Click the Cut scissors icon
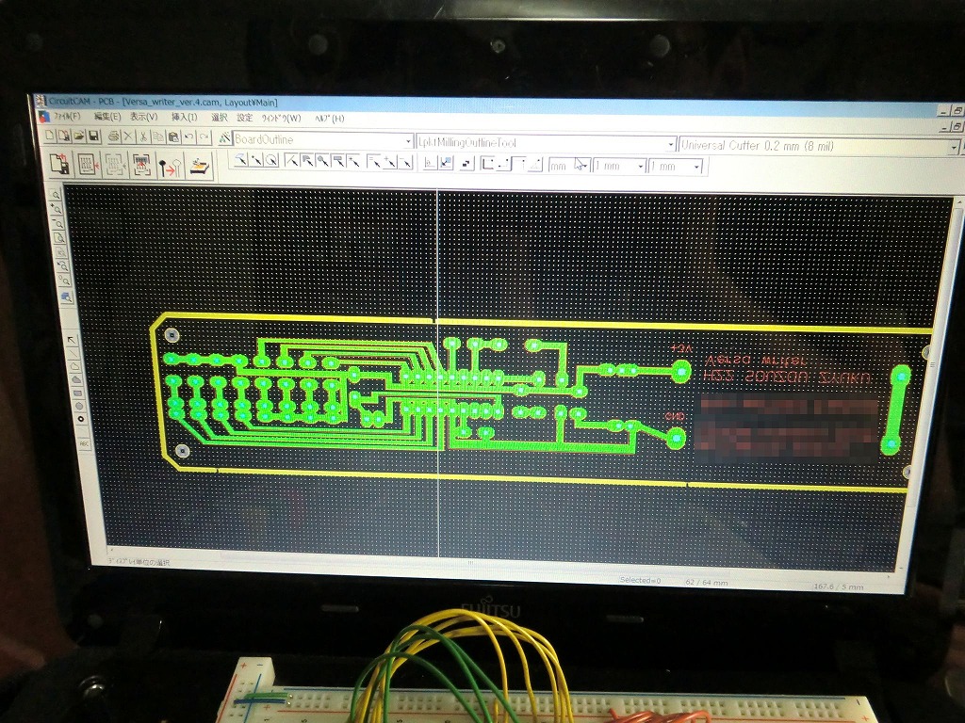The height and width of the screenshot is (723, 965). (x=143, y=137)
